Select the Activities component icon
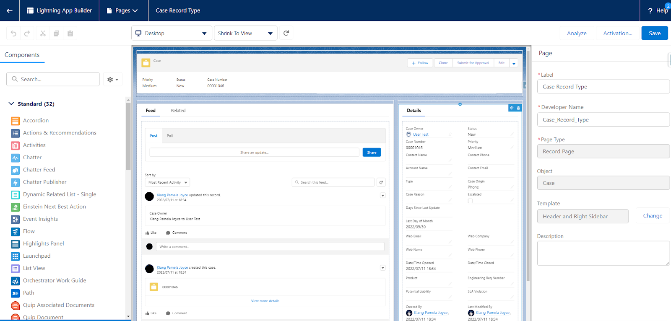This screenshot has height=321, width=671. tap(16, 145)
